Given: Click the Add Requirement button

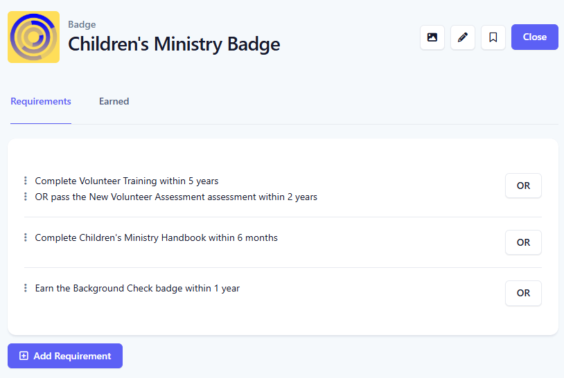Looking at the screenshot, I should pos(65,356).
